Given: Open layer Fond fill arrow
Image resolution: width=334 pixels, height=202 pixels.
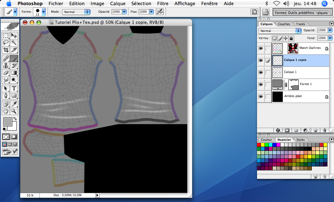Looking at the screenshot, I should (330, 38).
